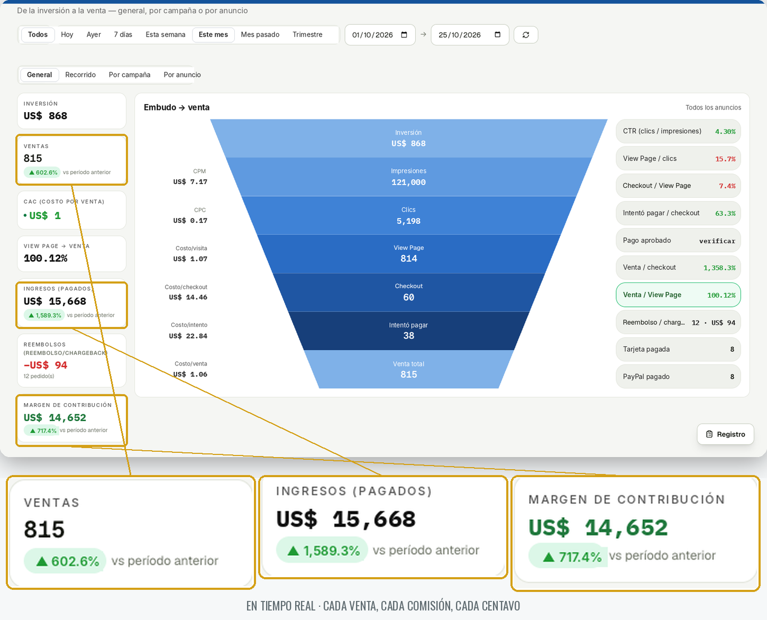Image resolution: width=767 pixels, height=620 pixels.
Task: Switch the period to Trimestre
Action: click(307, 34)
